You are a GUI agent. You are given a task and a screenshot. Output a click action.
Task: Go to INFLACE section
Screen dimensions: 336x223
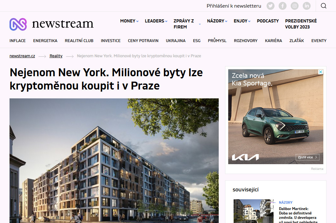[x=17, y=40]
